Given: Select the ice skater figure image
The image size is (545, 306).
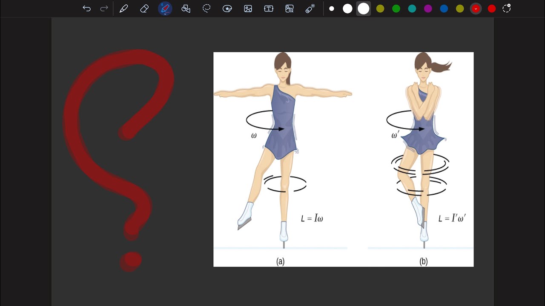Looking at the screenshot, I should click(x=343, y=159).
